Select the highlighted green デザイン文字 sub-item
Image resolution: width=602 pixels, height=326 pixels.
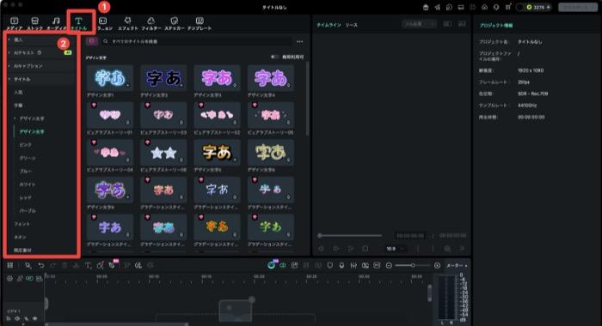click(x=32, y=131)
